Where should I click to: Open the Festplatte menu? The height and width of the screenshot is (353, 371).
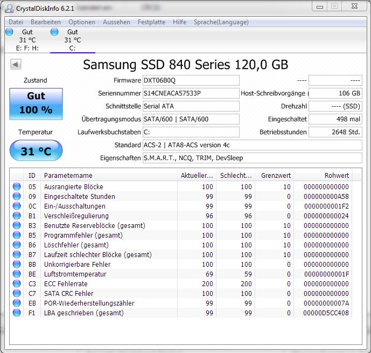151,22
